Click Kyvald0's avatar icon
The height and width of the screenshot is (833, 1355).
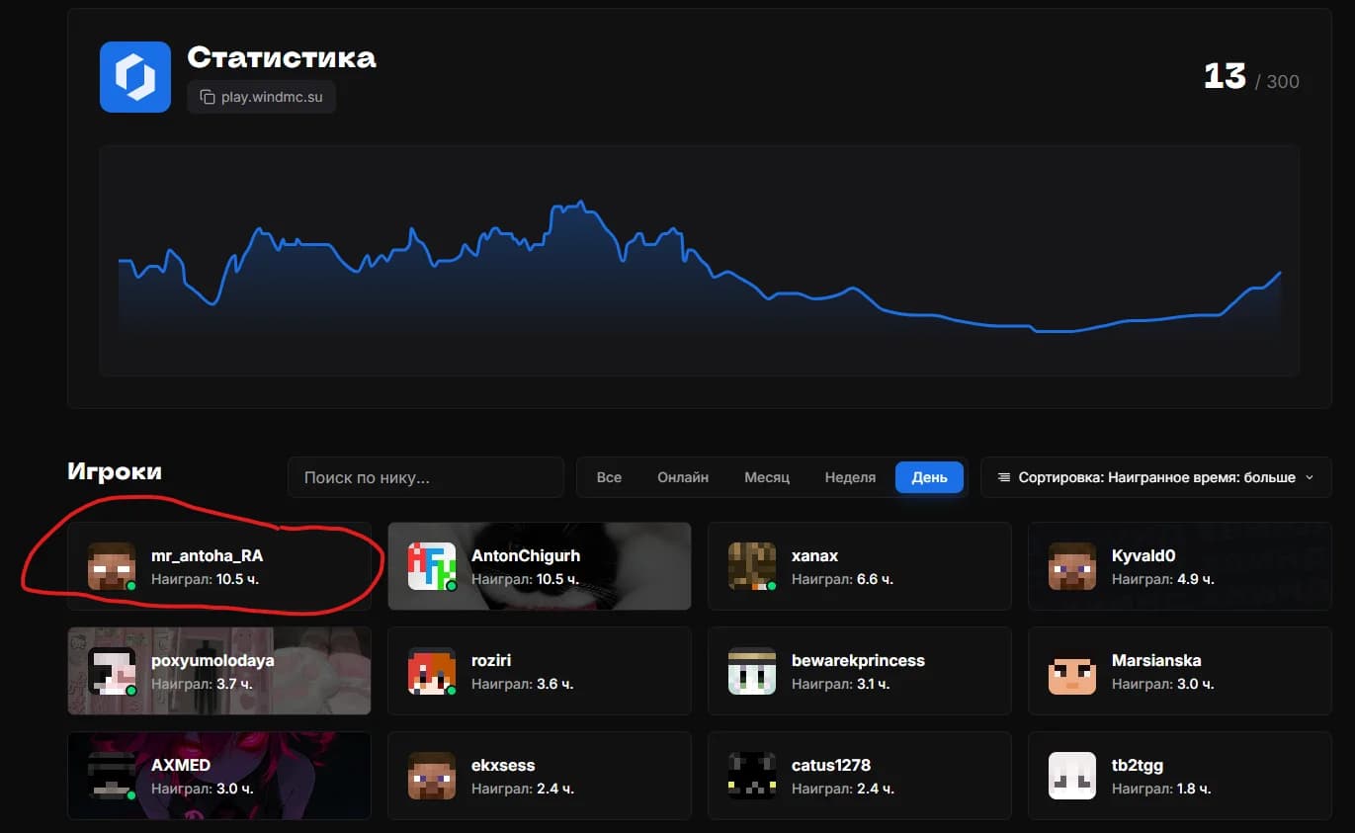[1072, 566]
